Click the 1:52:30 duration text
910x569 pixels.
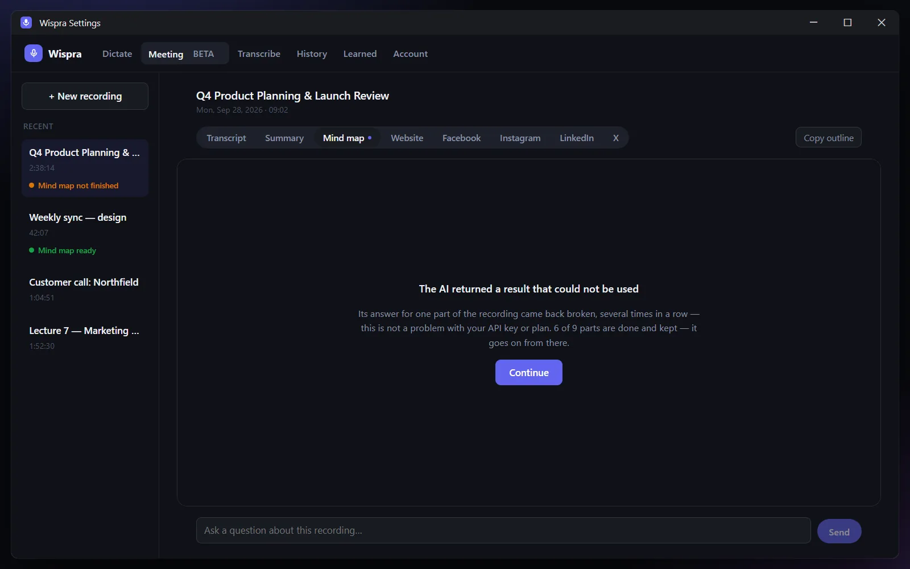pyautogui.click(x=42, y=346)
